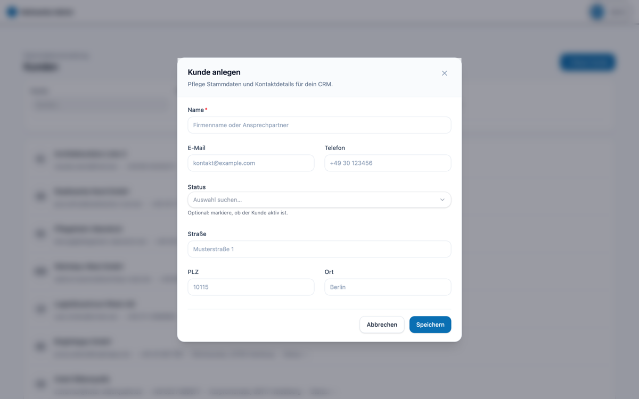
Task: Click the Status hint text below dropdown
Action: point(237,213)
